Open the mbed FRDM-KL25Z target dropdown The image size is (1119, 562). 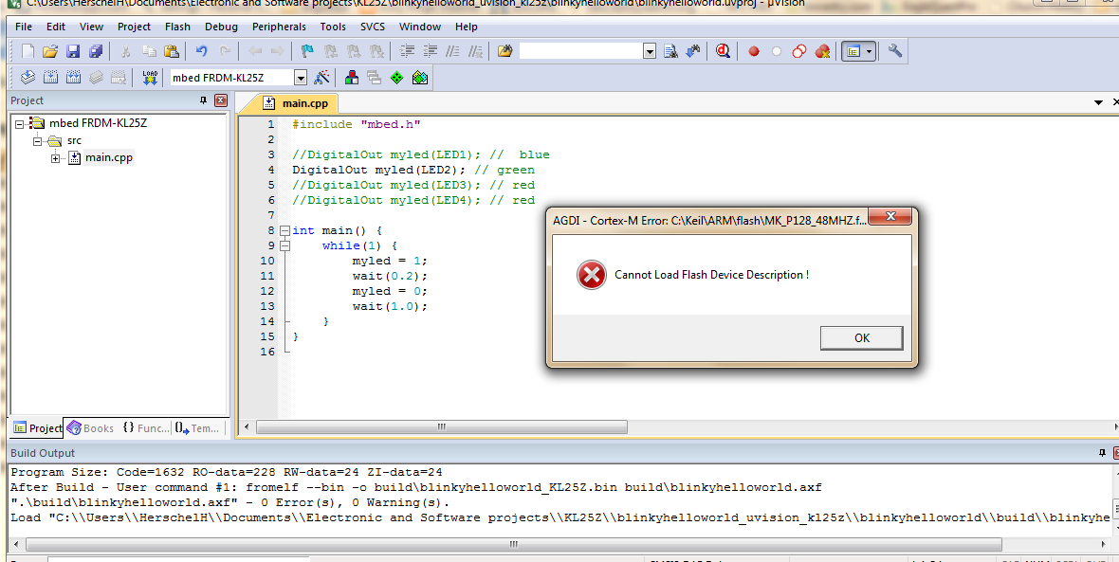(301, 78)
